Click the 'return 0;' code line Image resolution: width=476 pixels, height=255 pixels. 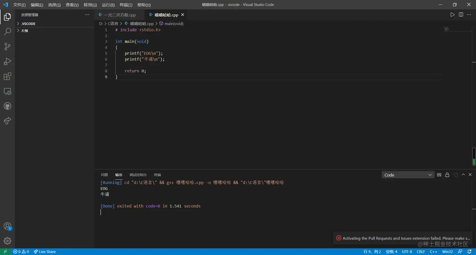pos(135,71)
